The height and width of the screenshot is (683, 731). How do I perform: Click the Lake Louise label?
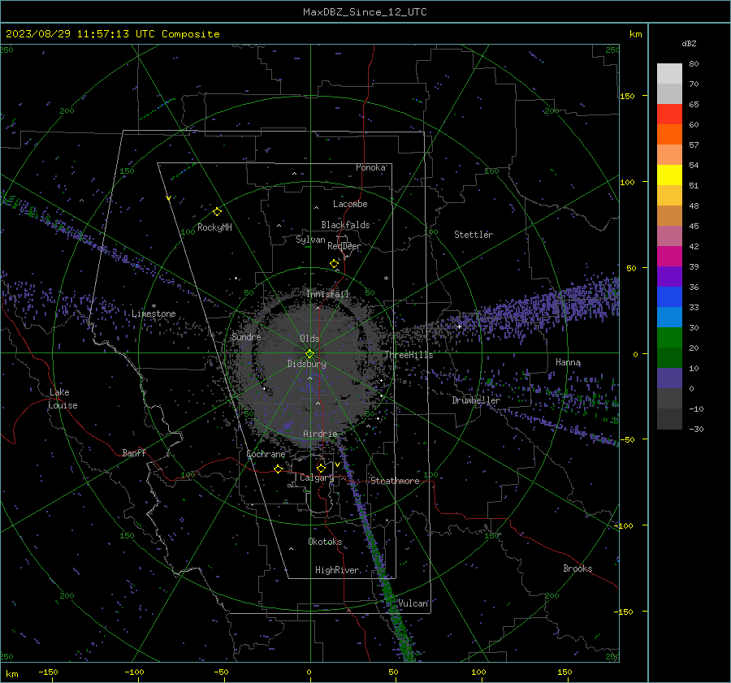(63, 399)
